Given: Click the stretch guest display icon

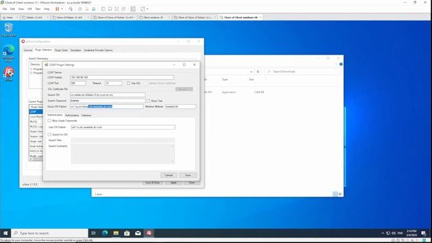Looking at the screenshot, I should click(x=142, y=9).
